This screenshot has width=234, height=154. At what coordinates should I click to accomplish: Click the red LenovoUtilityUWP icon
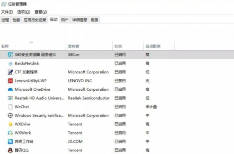coord(10,81)
